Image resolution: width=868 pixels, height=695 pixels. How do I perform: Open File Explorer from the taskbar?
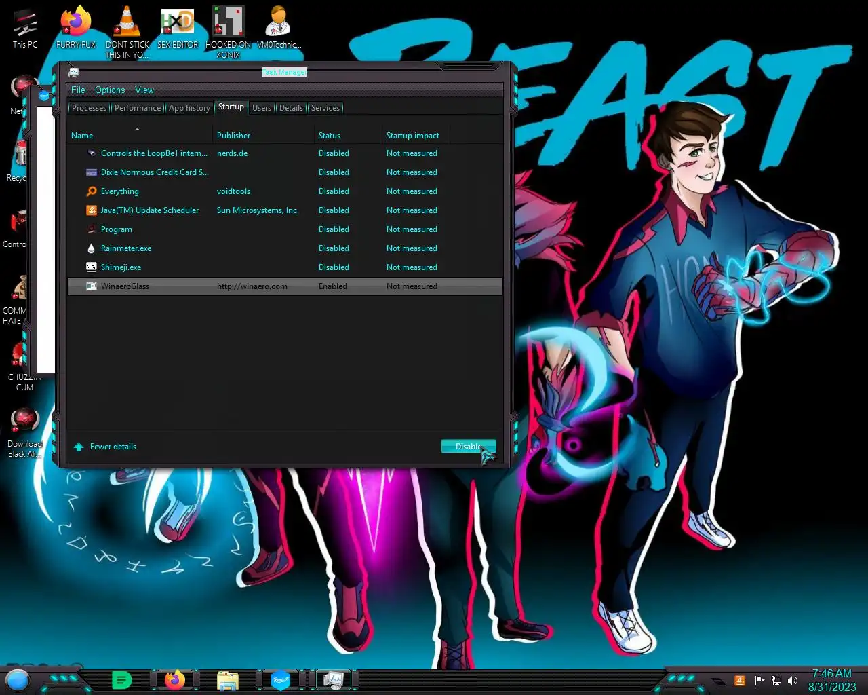coord(228,680)
